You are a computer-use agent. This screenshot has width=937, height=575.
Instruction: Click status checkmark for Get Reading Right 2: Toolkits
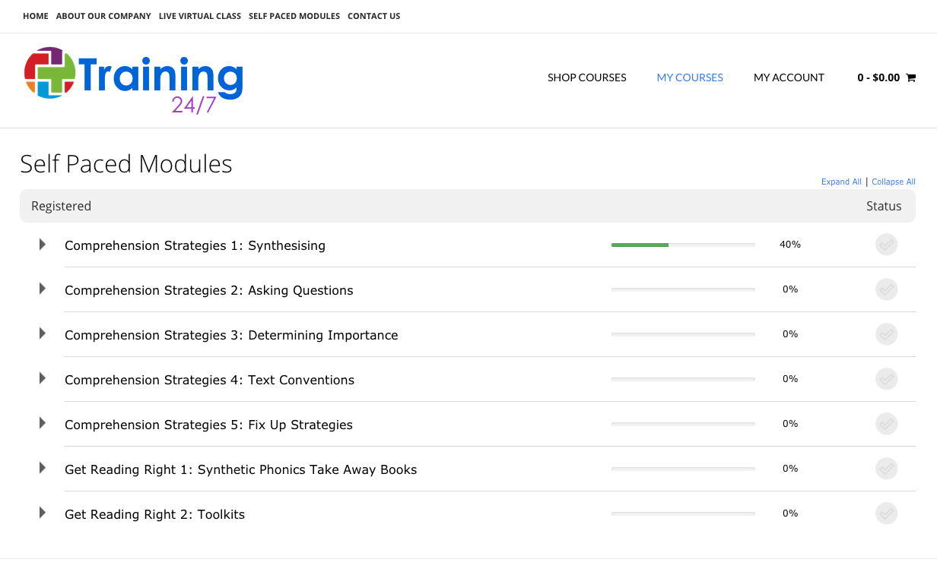886,513
